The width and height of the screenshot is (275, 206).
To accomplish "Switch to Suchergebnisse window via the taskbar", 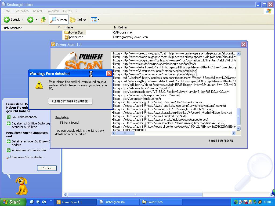I will (x=118, y=202).
